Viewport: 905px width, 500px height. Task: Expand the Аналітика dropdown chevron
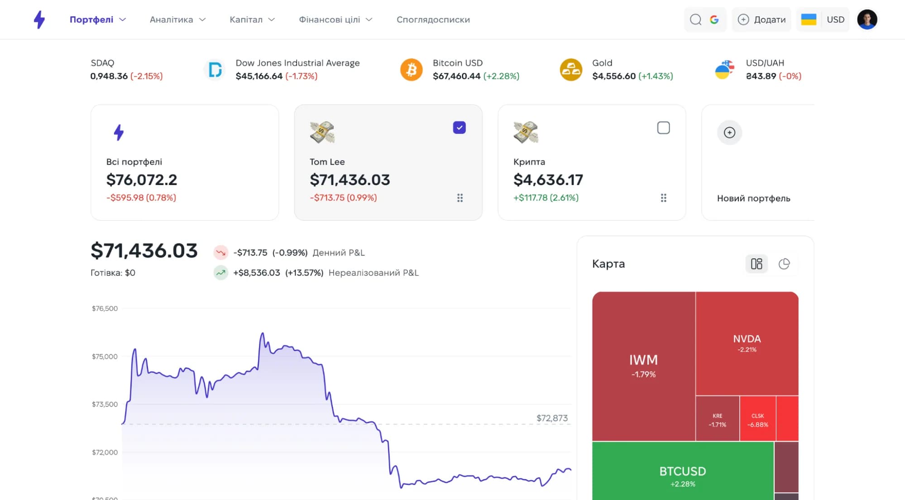click(x=202, y=19)
